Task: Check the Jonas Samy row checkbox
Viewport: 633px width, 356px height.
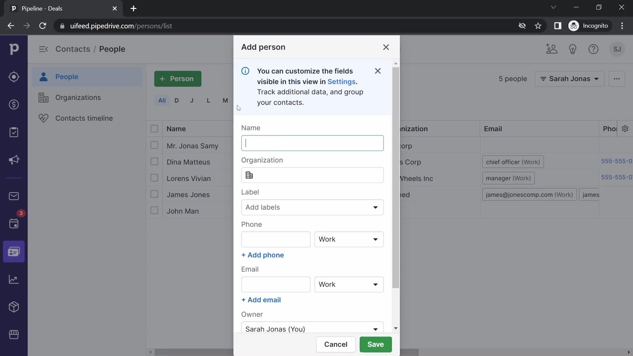Action: [154, 145]
